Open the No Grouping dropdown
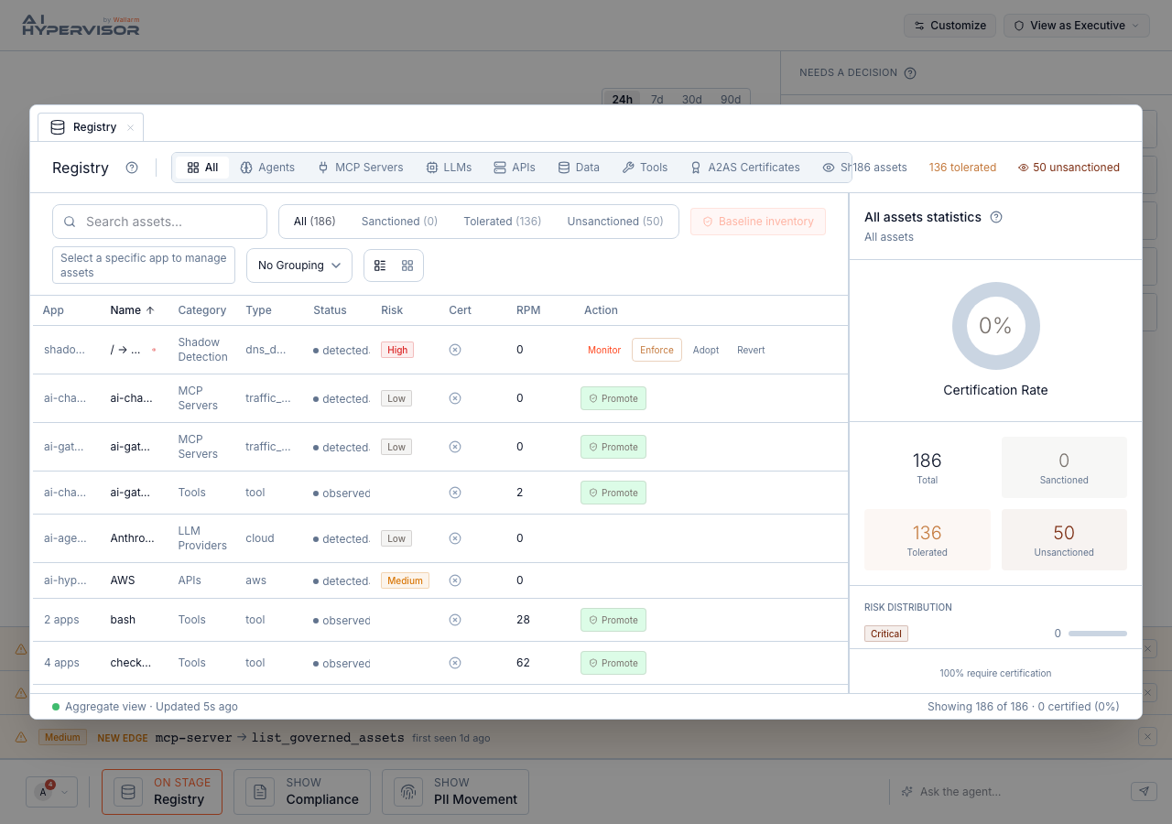The image size is (1172, 824). 299,266
